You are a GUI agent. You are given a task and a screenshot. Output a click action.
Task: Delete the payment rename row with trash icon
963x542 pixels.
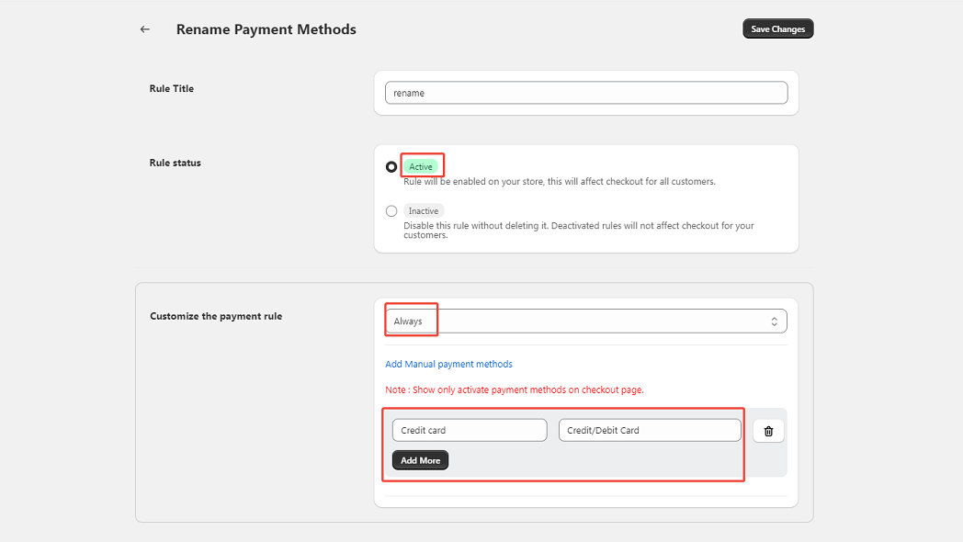[x=768, y=431]
